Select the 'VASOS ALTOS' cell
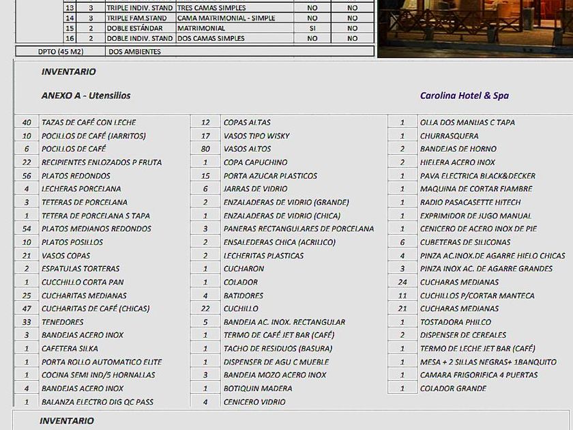The image size is (573, 430). [x=247, y=149]
